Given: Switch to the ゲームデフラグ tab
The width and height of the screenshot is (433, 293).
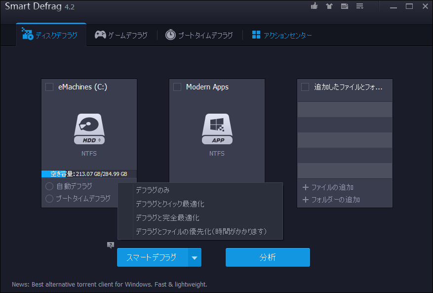Looking at the screenshot, I should pos(121,35).
